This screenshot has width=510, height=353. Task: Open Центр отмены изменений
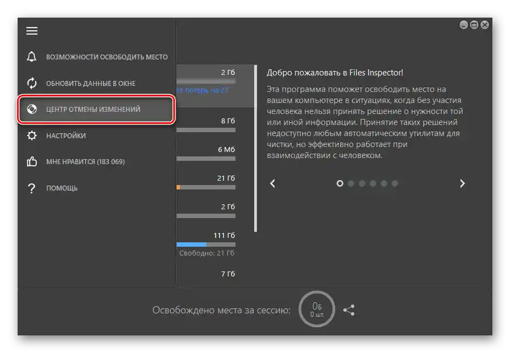(x=96, y=110)
